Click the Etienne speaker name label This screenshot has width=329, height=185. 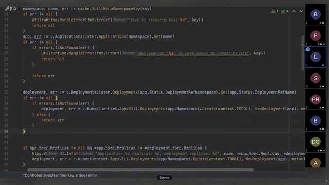(x=164, y=178)
